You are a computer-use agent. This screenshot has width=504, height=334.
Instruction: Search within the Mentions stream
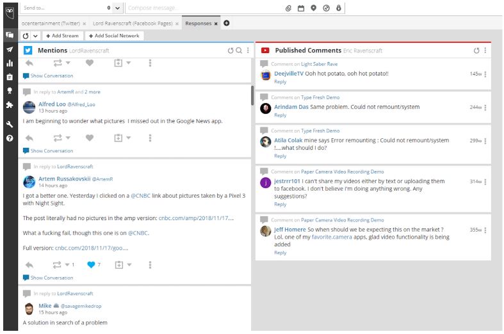pos(239,51)
